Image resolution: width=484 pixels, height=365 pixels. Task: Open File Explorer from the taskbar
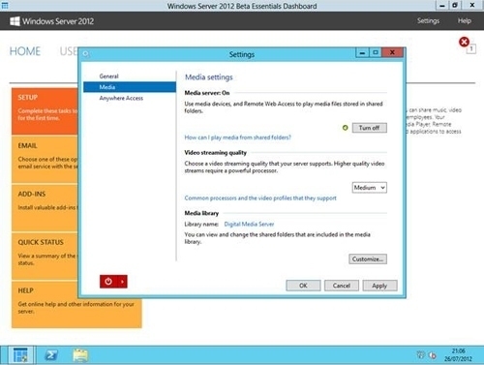[x=80, y=355]
